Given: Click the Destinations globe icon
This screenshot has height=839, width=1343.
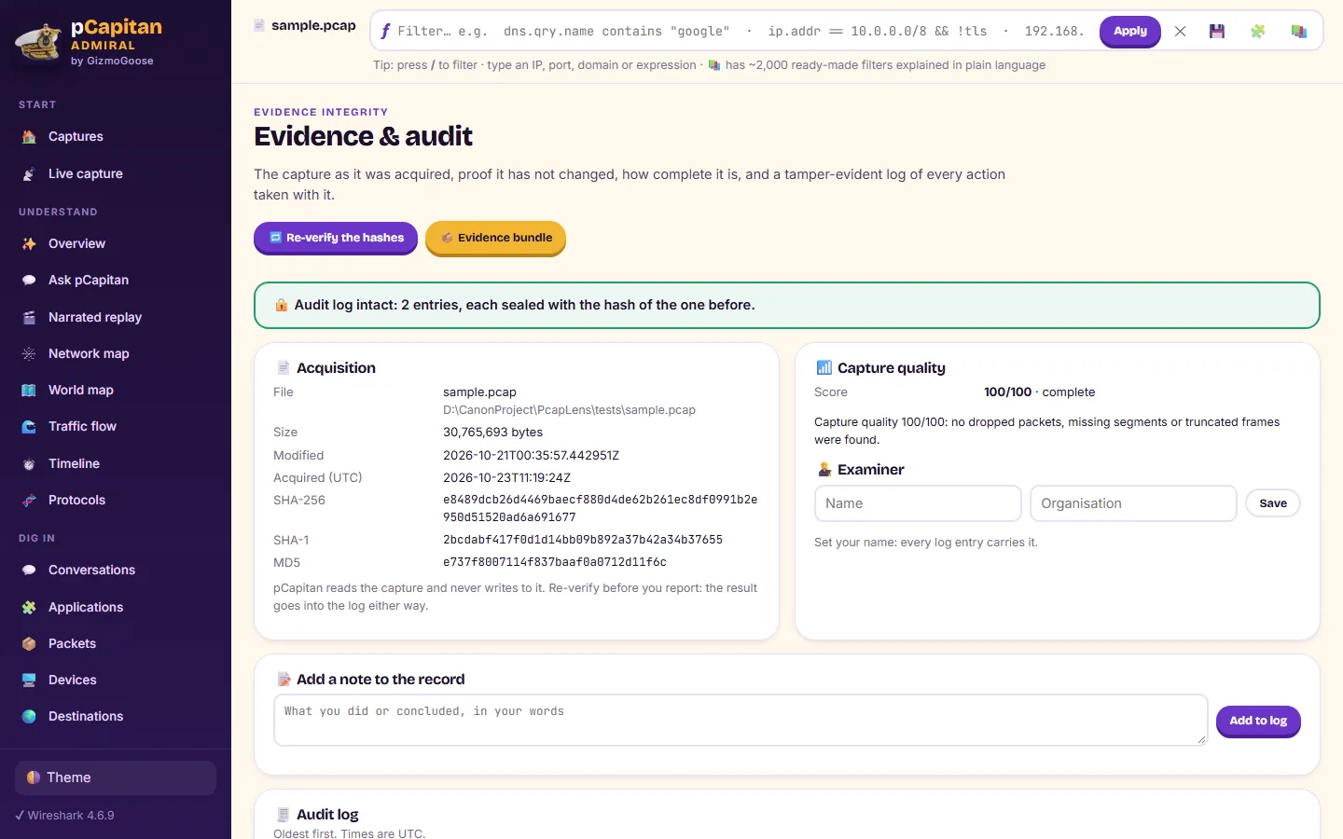Looking at the screenshot, I should tap(29, 717).
